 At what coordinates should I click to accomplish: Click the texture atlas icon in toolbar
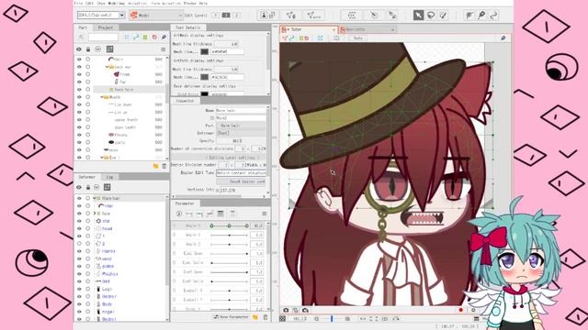[273, 16]
